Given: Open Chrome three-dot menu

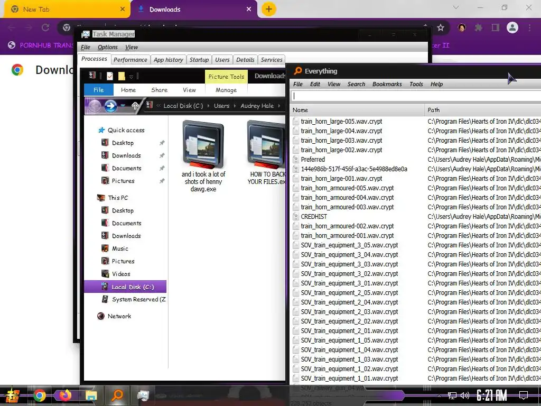Looking at the screenshot, I should point(529,27).
